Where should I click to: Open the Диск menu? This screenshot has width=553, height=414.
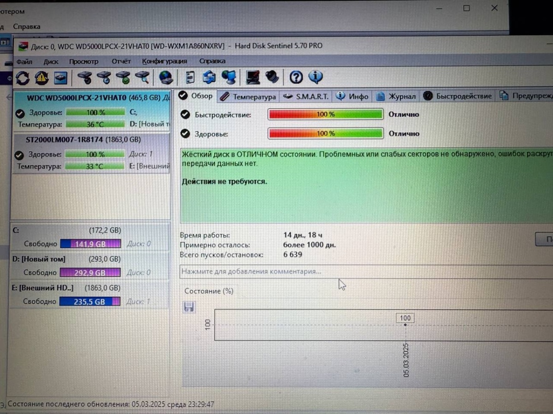pos(51,61)
